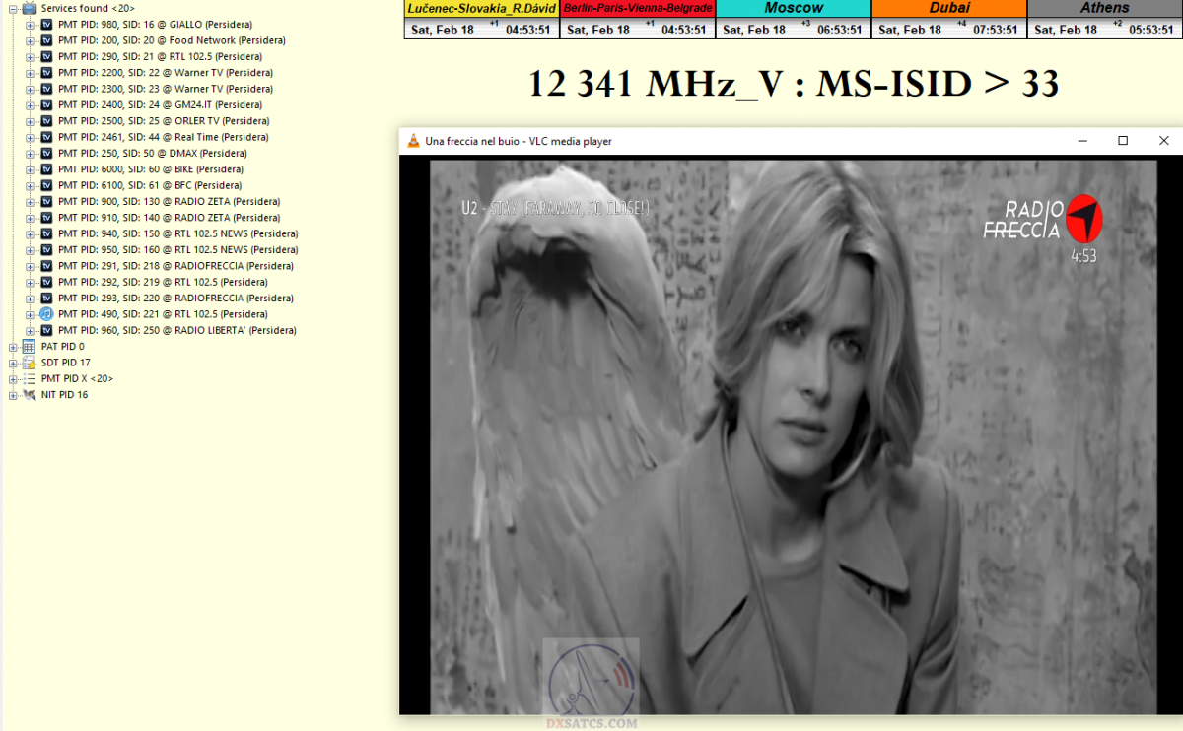1183x731 pixels.
Task: Click the NIT PID 16 satellite icon
Action: (29, 395)
